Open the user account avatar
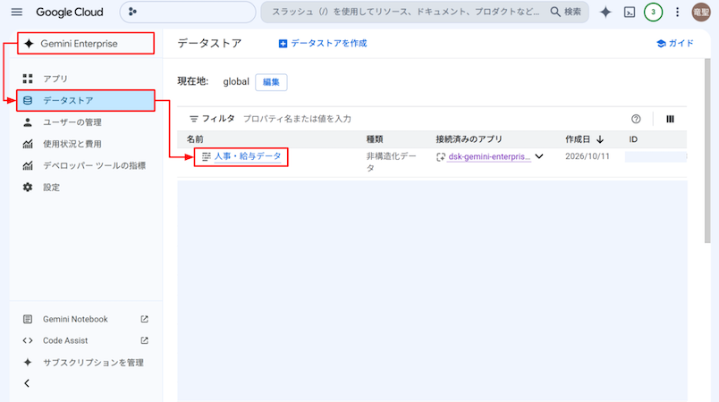The image size is (719, 402). click(700, 13)
